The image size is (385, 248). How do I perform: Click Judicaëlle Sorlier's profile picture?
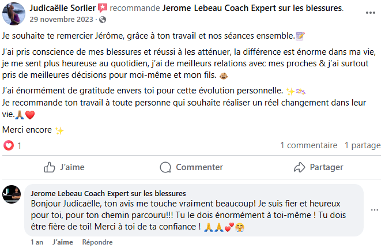point(13,13)
